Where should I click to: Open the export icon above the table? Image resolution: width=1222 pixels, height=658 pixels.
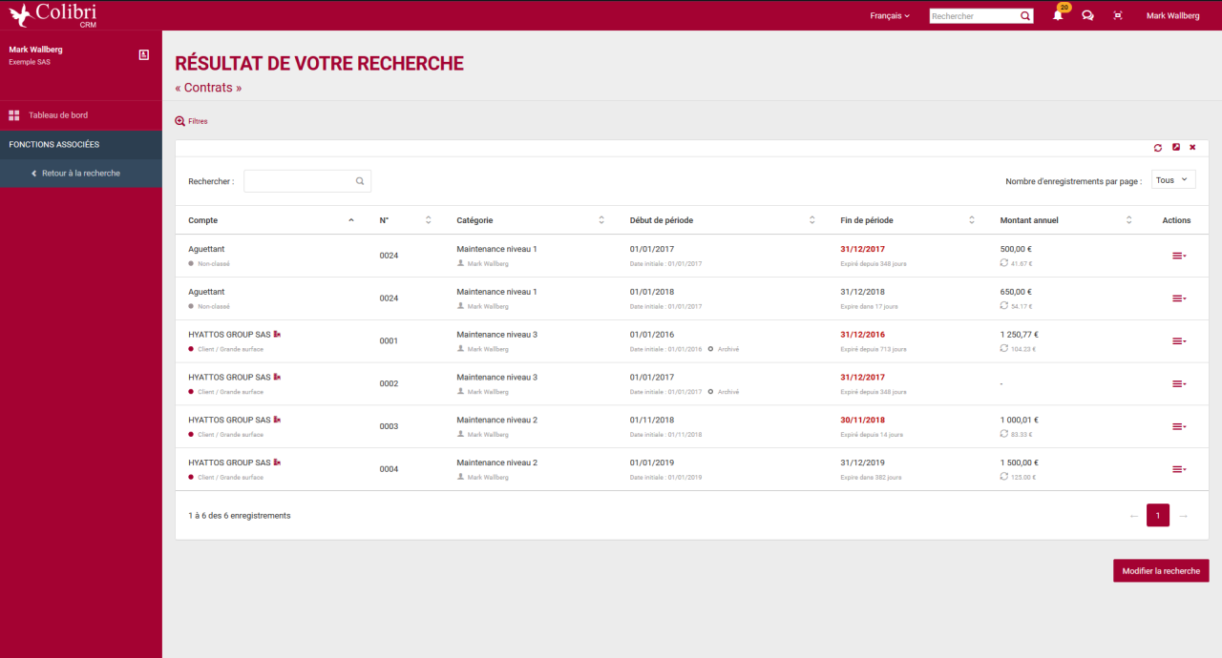[1175, 148]
